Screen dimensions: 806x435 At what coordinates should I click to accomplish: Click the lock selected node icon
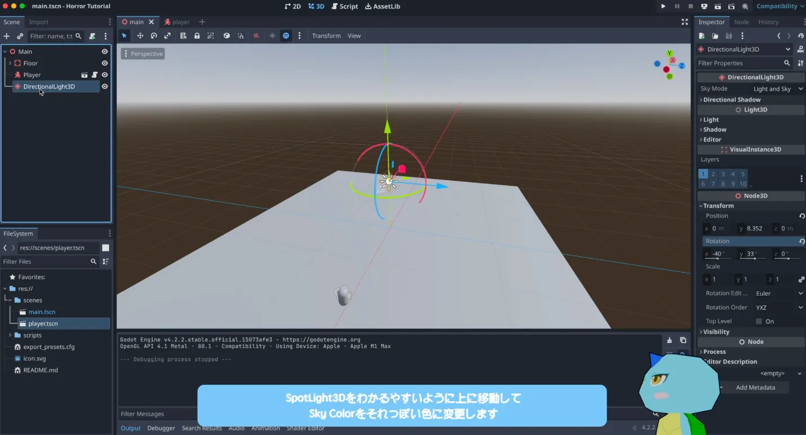click(197, 35)
